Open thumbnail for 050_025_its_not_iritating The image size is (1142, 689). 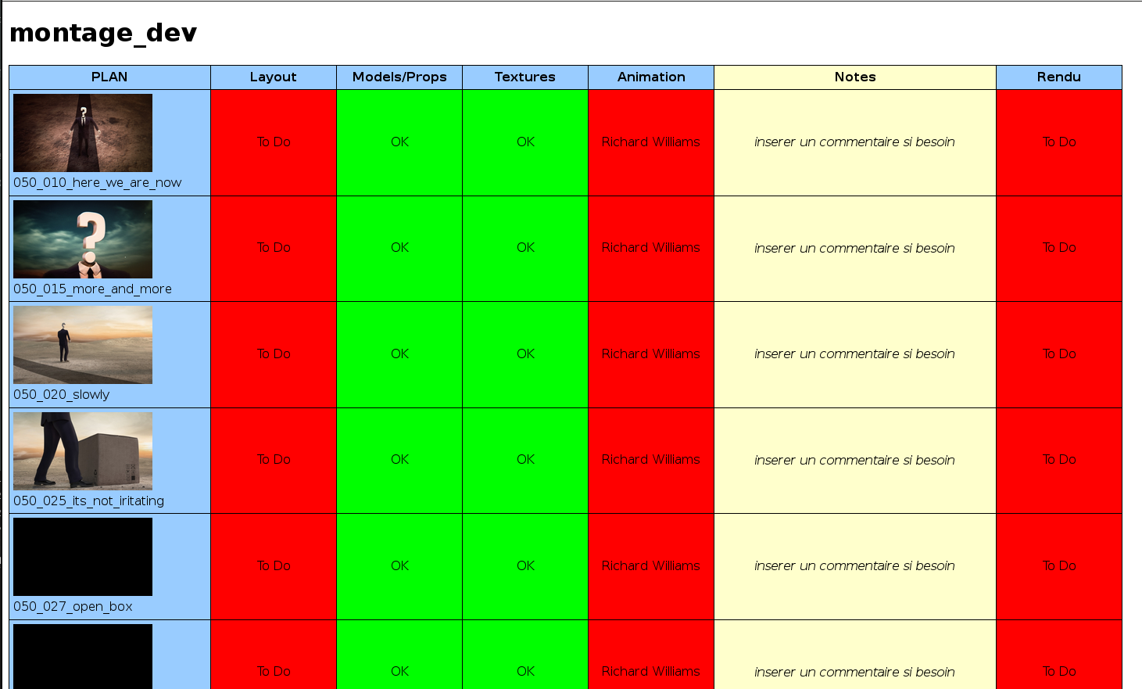[83, 451]
